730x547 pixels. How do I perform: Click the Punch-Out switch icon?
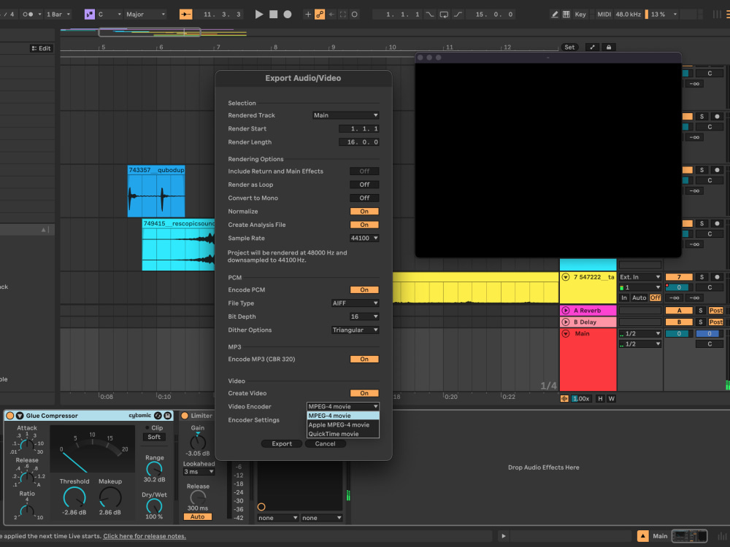point(458,15)
